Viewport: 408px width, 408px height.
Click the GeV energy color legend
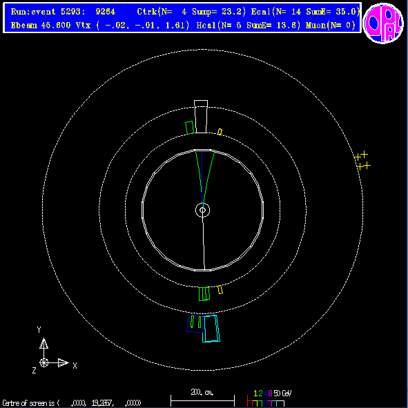pos(269,398)
